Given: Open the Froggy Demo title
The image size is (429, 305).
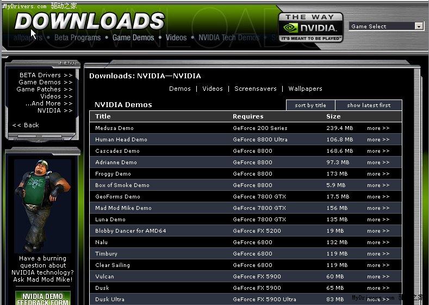Looking at the screenshot, I should (x=113, y=174).
